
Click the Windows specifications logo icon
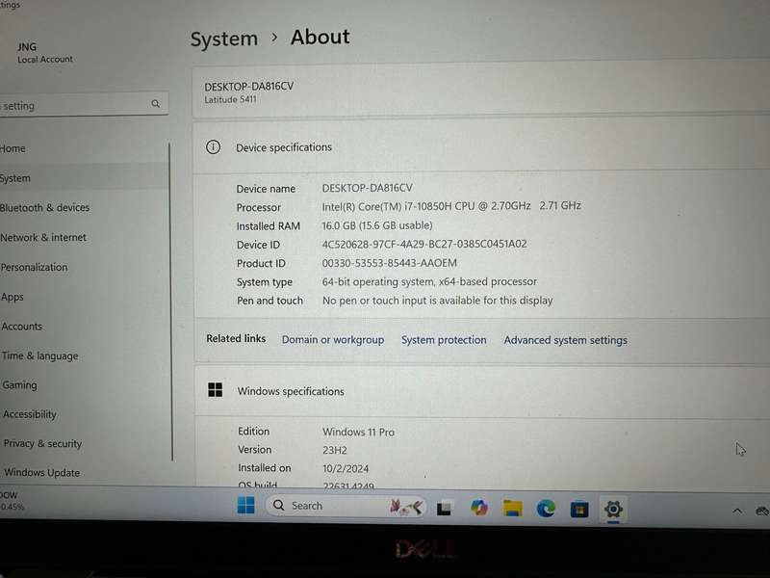coord(215,390)
